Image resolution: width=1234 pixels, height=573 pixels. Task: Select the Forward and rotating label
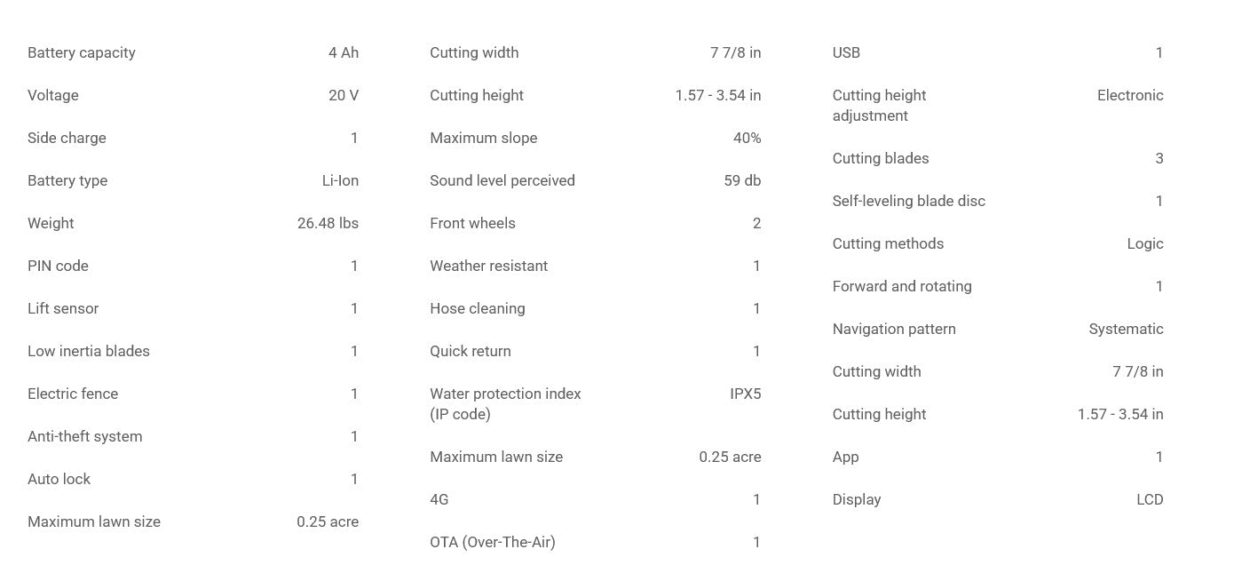tap(902, 286)
